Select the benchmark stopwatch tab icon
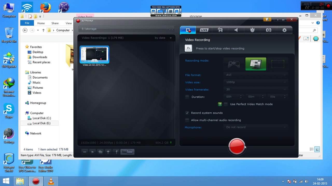This screenshot has height=186, width=332. click(x=252, y=30)
